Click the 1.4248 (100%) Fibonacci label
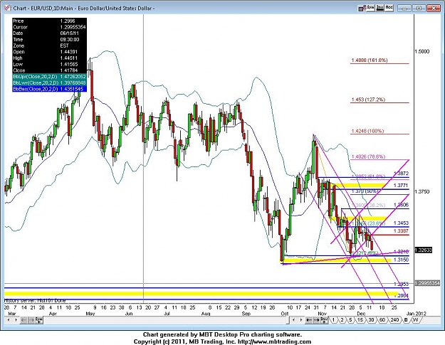This screenshot has width=445, height=345. 367,131
